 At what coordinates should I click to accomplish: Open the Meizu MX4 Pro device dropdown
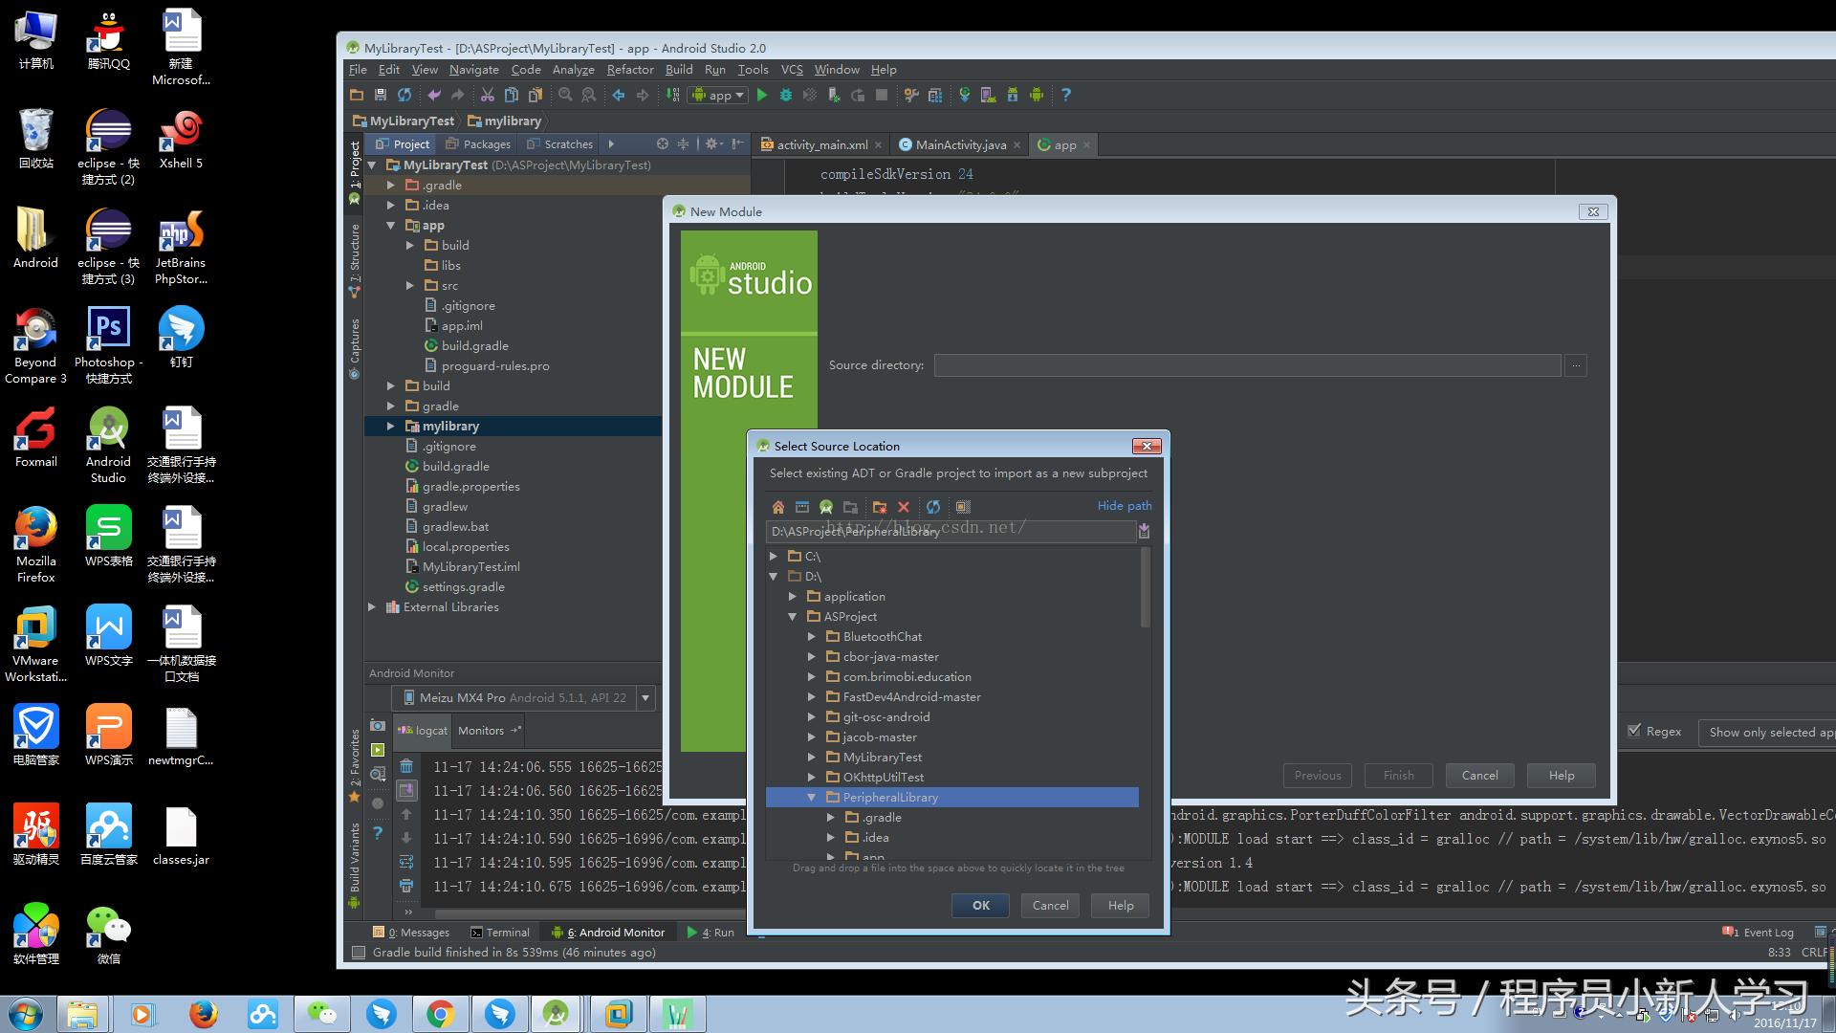(x=646, y=697)
